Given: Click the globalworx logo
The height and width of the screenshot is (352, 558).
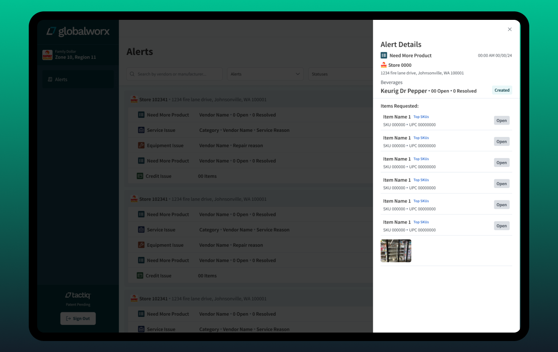Looking at the screenshot, I should tap(78, 31).
